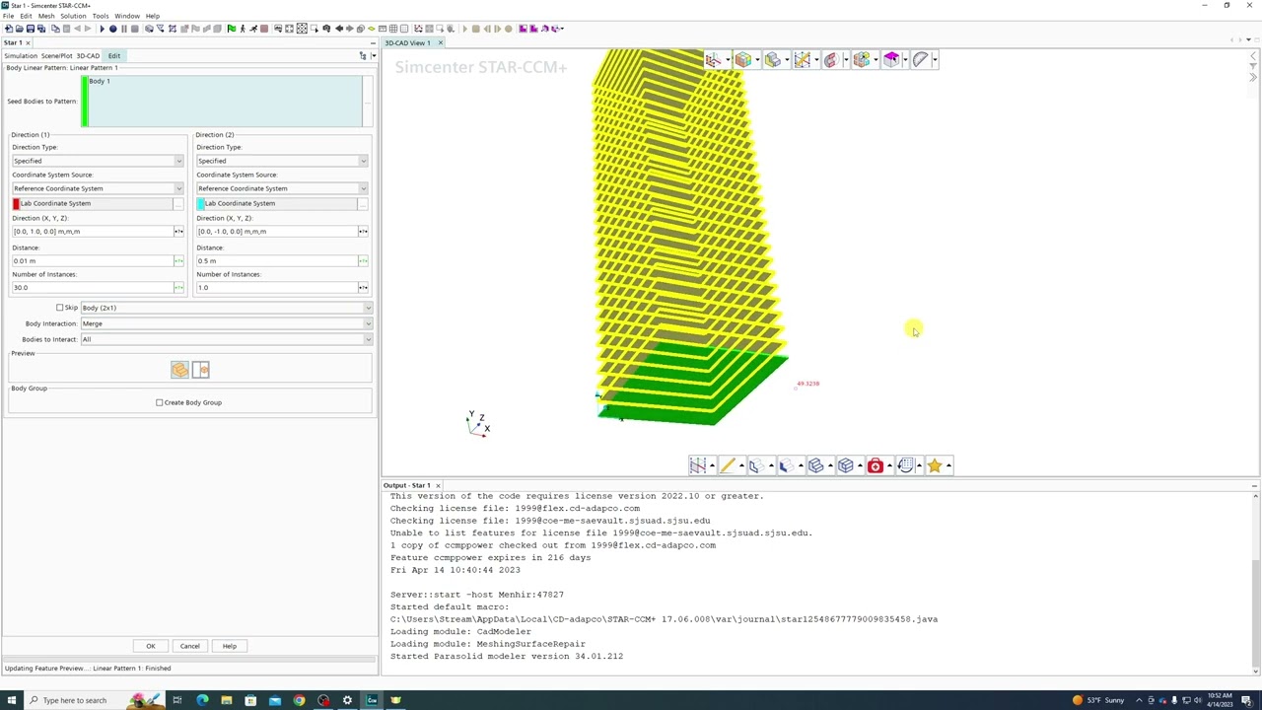Screen dimensions: 1262x710
Task: Switch to the 3D-CAD tab
Action: [88, 56]
